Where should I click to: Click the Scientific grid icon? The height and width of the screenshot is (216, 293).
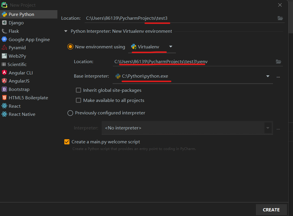pos(4,64)
